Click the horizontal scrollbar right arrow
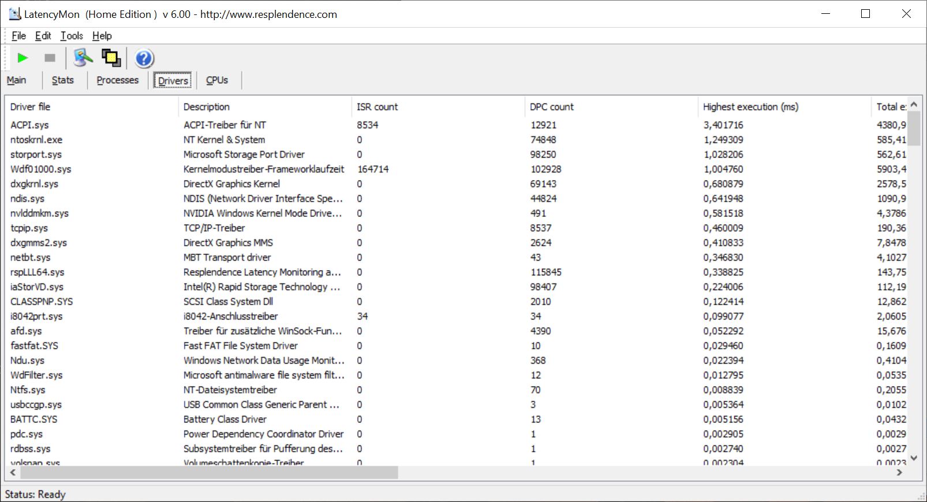 click(899, 473)
